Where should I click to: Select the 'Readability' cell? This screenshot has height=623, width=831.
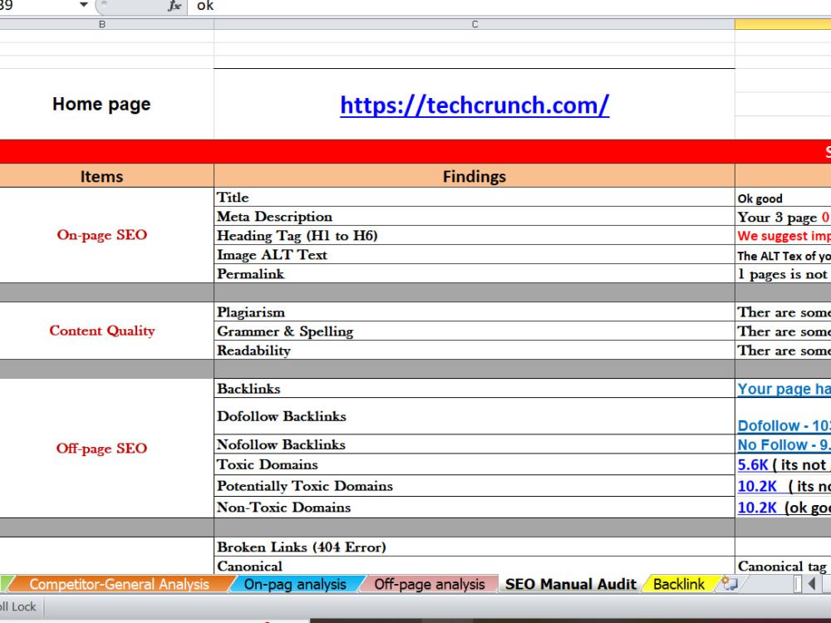475,351
